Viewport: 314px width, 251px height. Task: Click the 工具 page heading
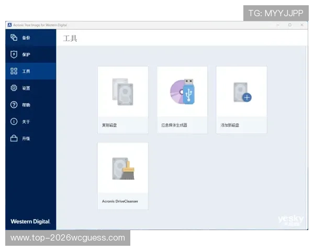pyautogui.click(x=70, y=38)
